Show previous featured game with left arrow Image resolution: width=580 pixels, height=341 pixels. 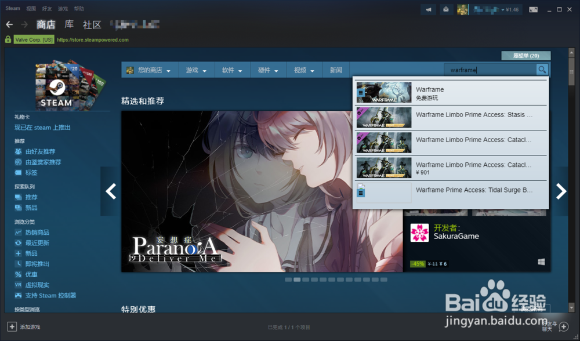pos(111,191)
